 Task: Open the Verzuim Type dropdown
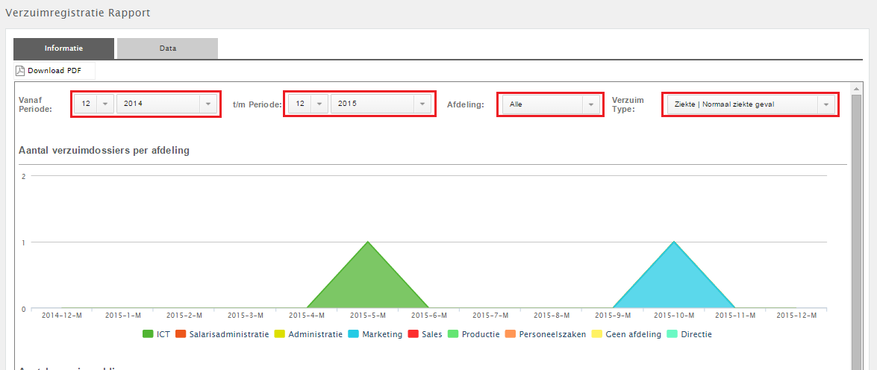click(x=749, y=104)
